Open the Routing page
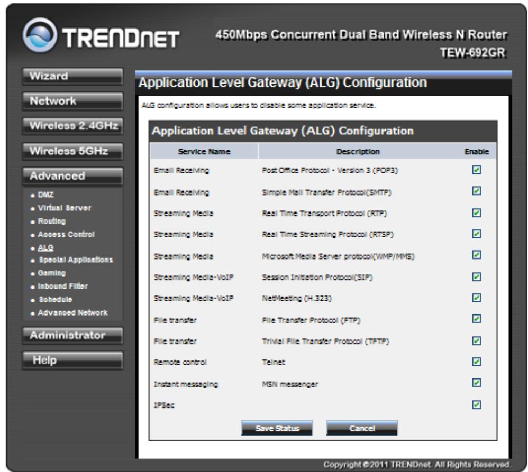The width and height of the screenshot is (528, 472). [51, 221]
